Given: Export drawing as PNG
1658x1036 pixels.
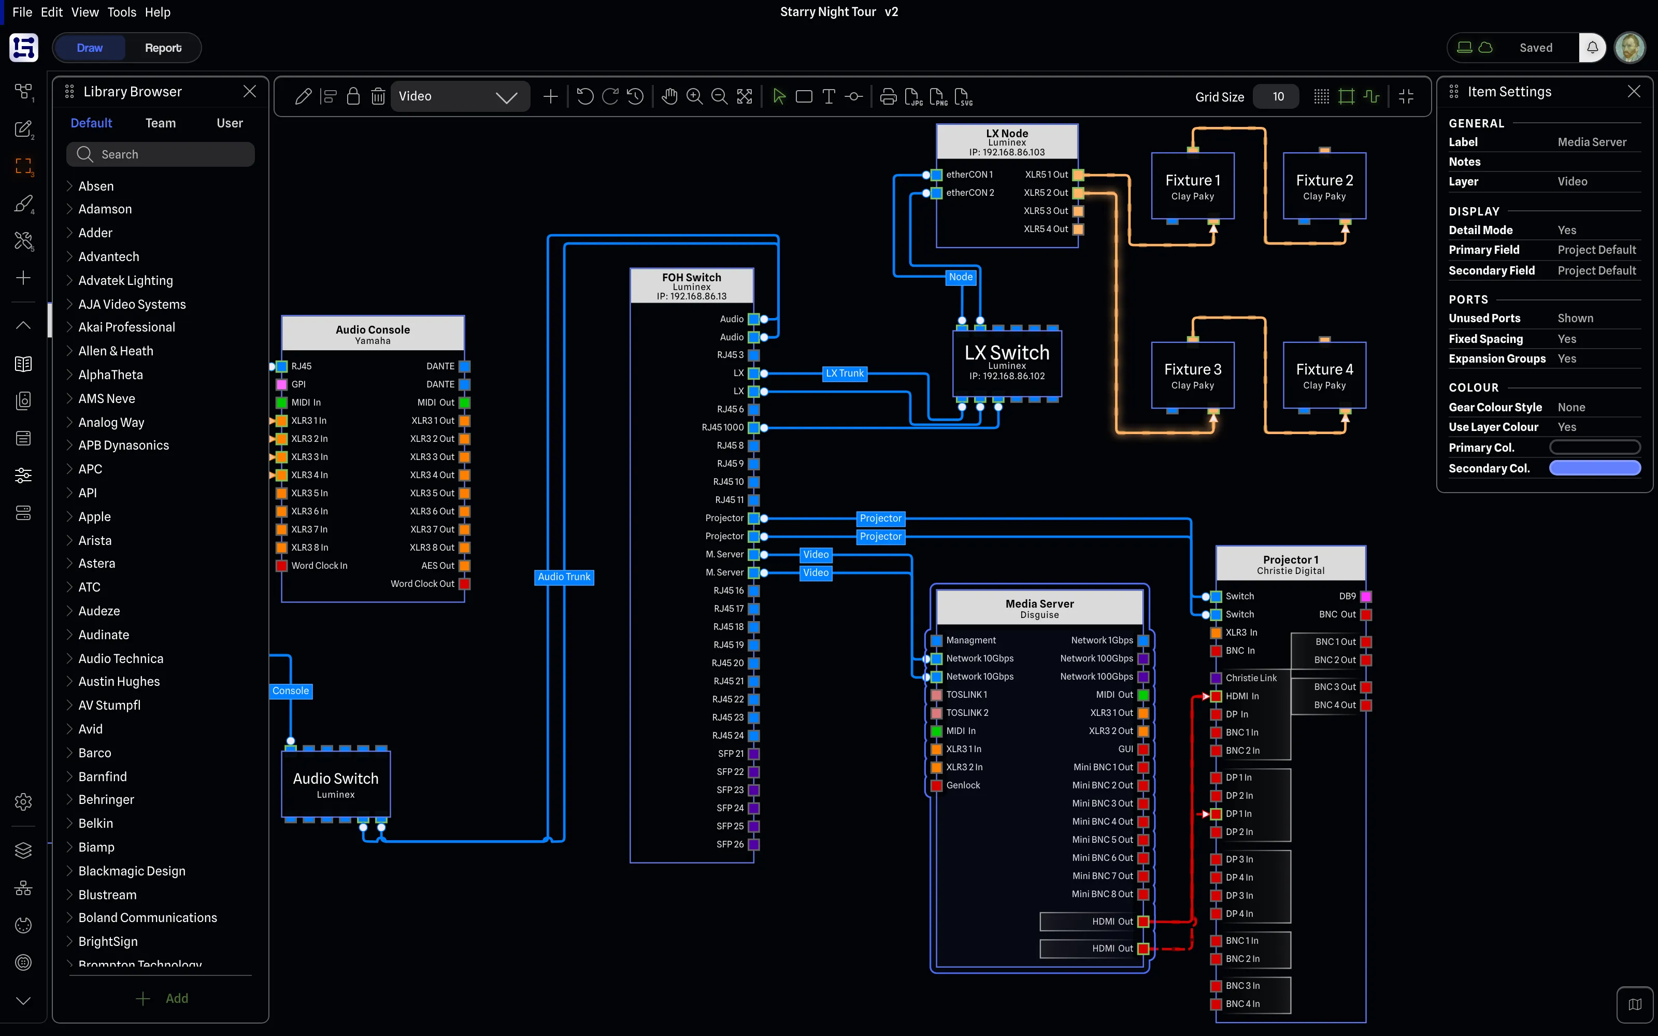Looking at the screenshot, I should [938, 97].
